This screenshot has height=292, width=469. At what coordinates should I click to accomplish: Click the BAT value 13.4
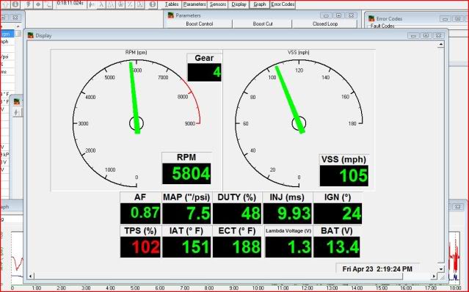tap(337, 247)
